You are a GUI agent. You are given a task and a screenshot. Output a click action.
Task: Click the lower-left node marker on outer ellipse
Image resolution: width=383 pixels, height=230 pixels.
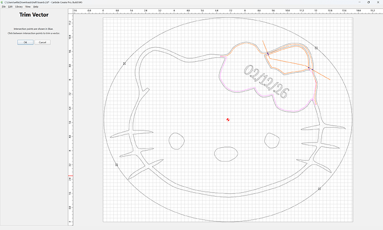tap(117, 165)
